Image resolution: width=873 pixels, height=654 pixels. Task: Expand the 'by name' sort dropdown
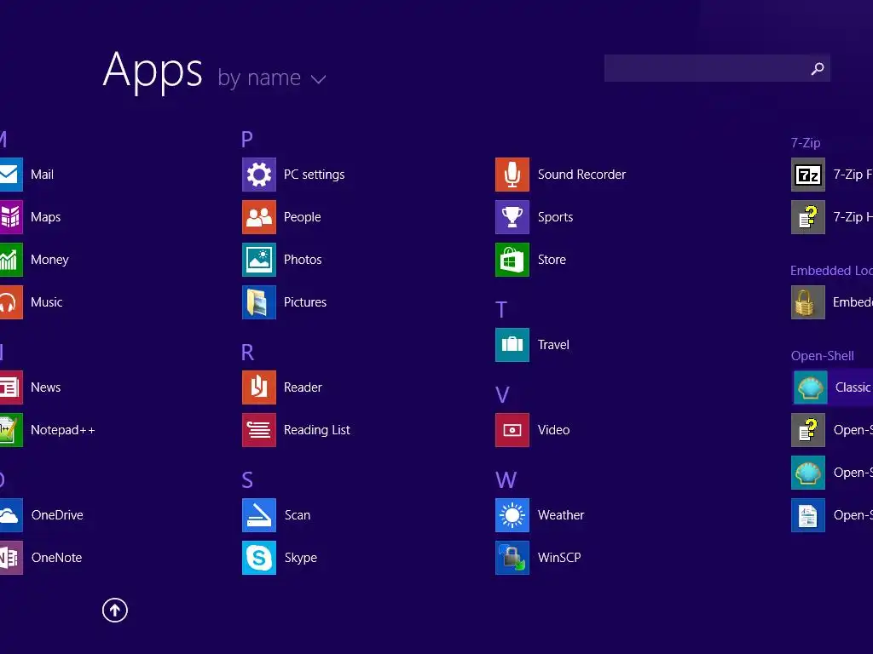(272, 77)
